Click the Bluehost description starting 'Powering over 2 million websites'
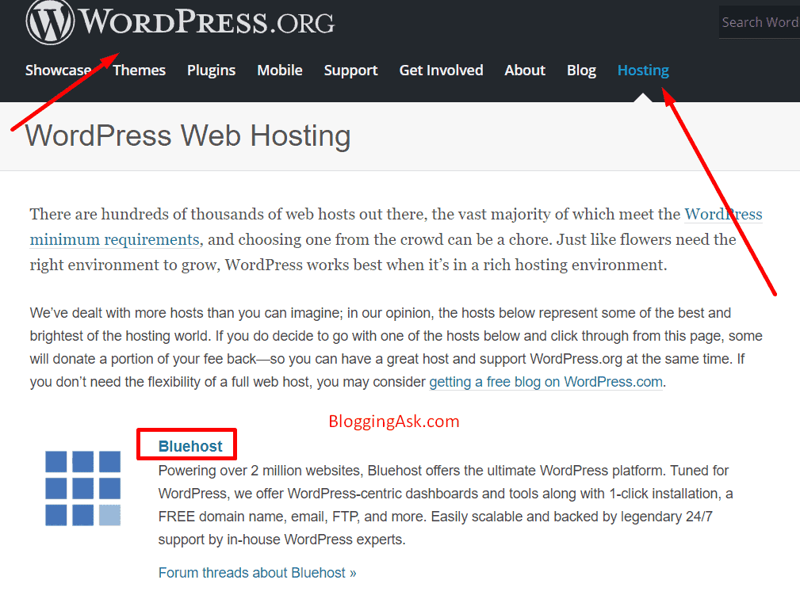This screenshot has width=800, height=599. coord(446,505)
